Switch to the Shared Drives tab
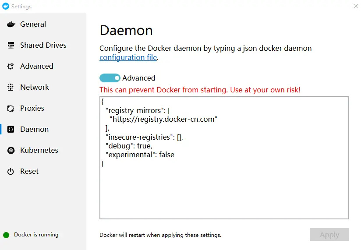Viewport: 361px width, 250px height. click(x=43, y=46)
